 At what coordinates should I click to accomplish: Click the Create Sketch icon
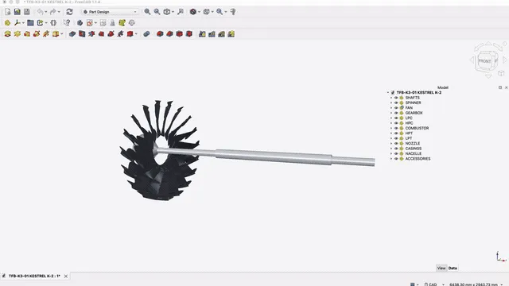(90, 23)
